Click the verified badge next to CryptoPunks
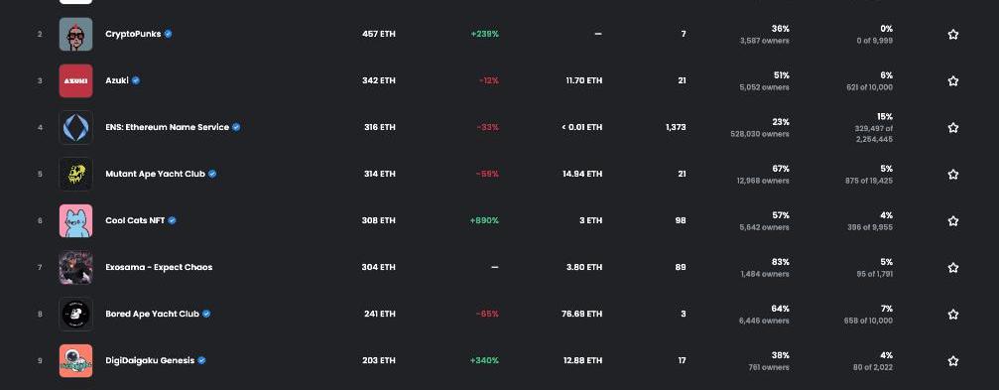 point(169,34)
